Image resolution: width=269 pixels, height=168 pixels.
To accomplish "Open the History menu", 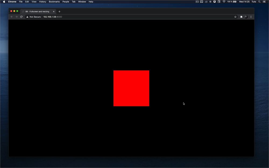I will click(x=43, y=2).
